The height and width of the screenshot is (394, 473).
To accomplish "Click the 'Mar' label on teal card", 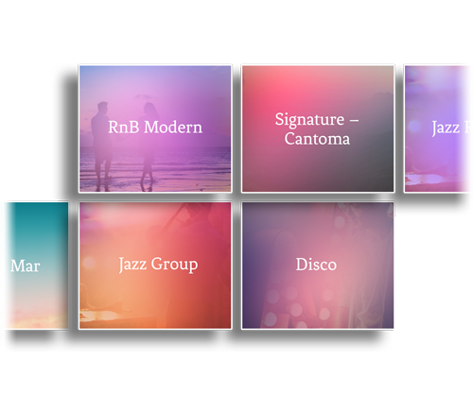I will (25, 266).
